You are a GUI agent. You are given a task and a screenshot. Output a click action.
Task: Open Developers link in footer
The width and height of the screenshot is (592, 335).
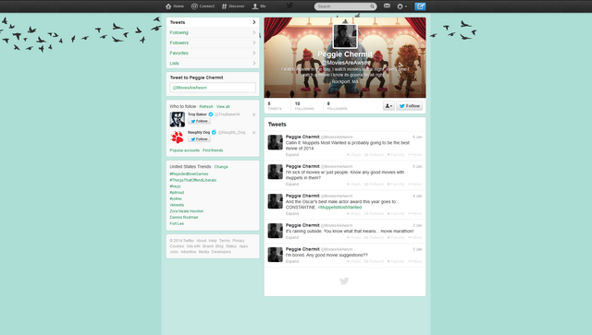click(221, 252)
